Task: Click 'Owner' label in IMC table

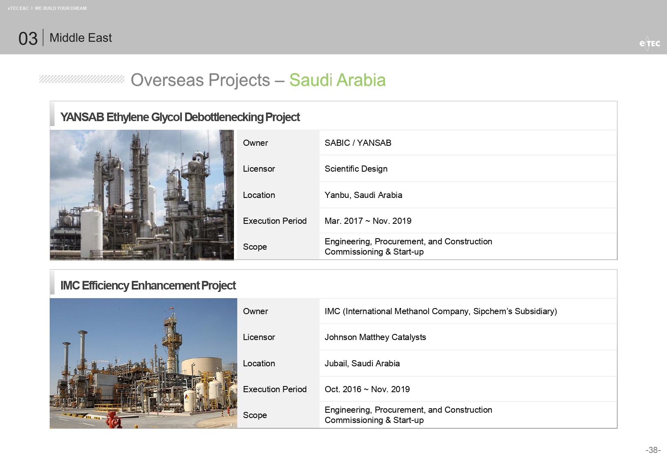Action: click(x=255, y=311)
